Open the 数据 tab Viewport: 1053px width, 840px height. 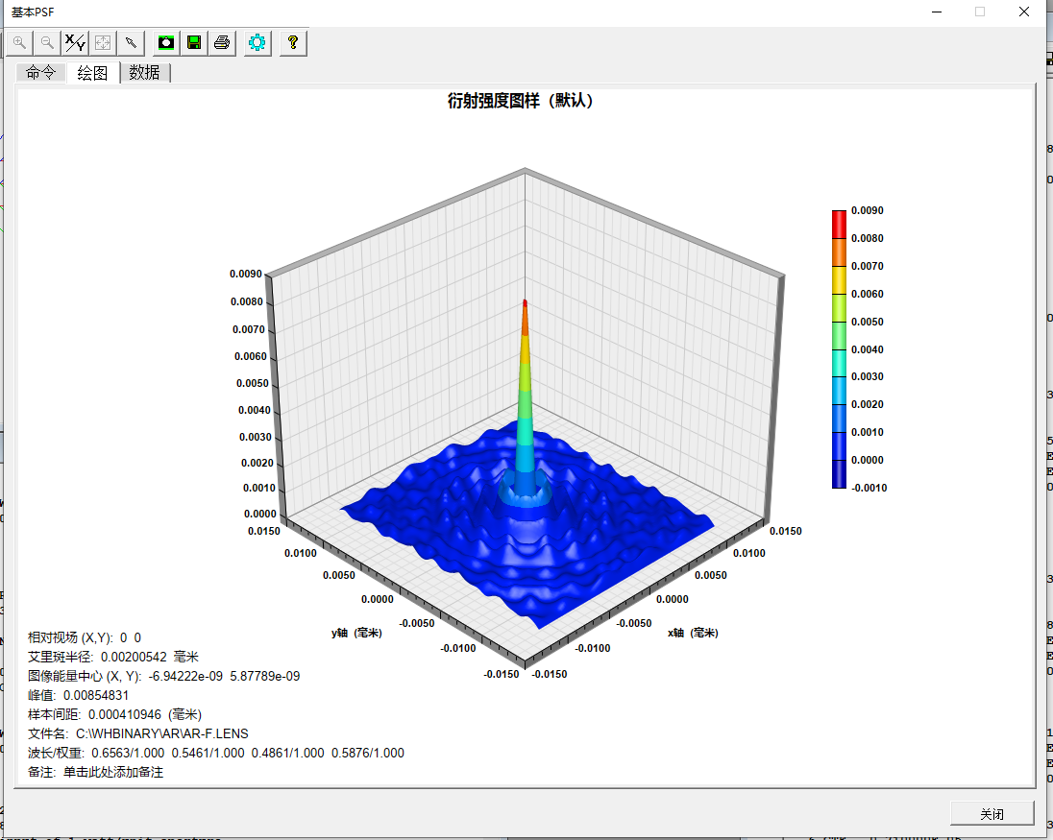point(144,73)
